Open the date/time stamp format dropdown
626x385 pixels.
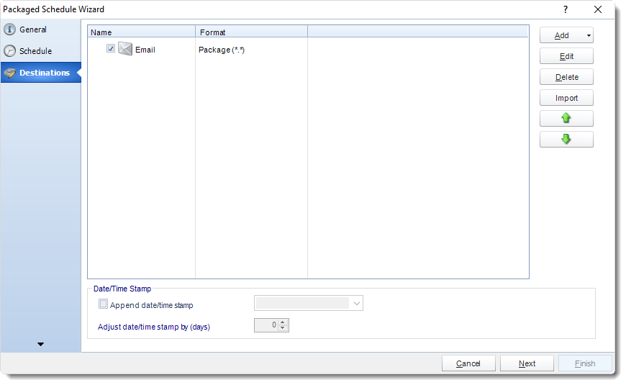356,304
